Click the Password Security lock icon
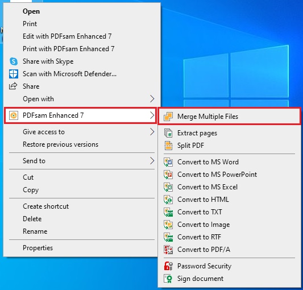This screenshot has height=290, width=303. (x=168, y=266)
